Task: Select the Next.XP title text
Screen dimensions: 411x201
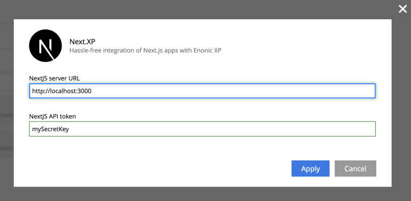Action: [x=82, y=42]
